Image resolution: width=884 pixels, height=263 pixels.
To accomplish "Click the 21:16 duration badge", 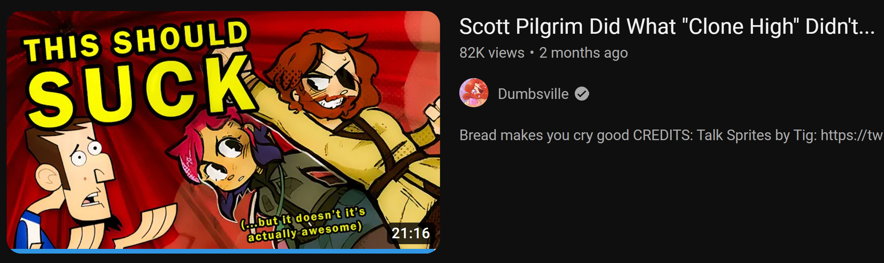I will click(411, 233).
